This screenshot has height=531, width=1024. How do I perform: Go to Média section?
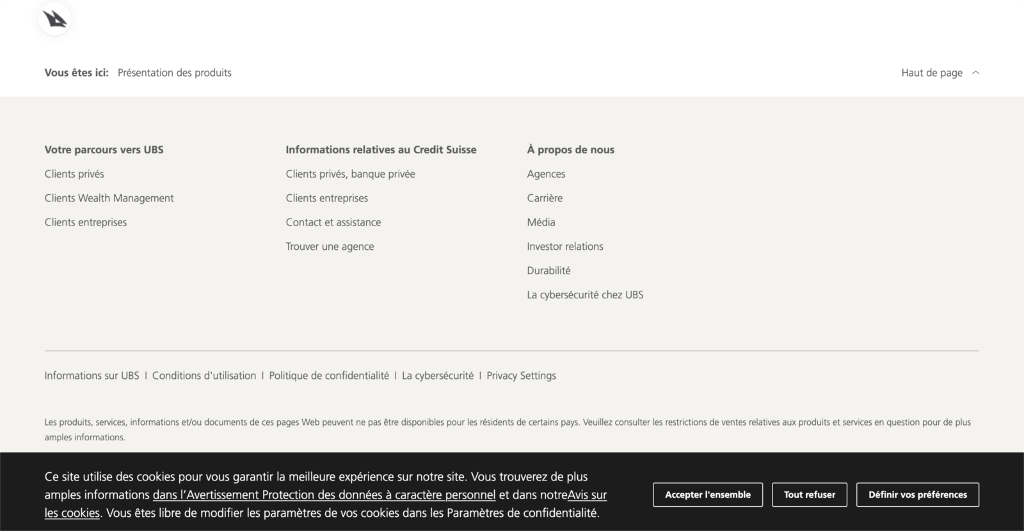pos(541,222)
